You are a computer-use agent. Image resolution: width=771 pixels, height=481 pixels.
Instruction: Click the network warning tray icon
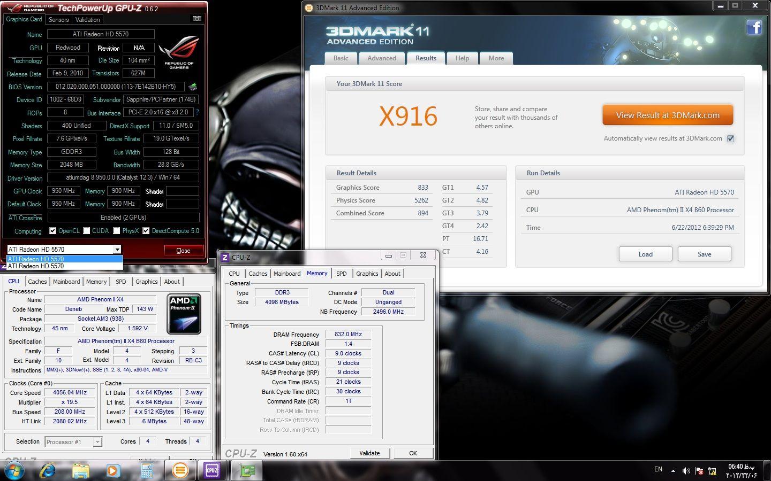pos(712,471)
